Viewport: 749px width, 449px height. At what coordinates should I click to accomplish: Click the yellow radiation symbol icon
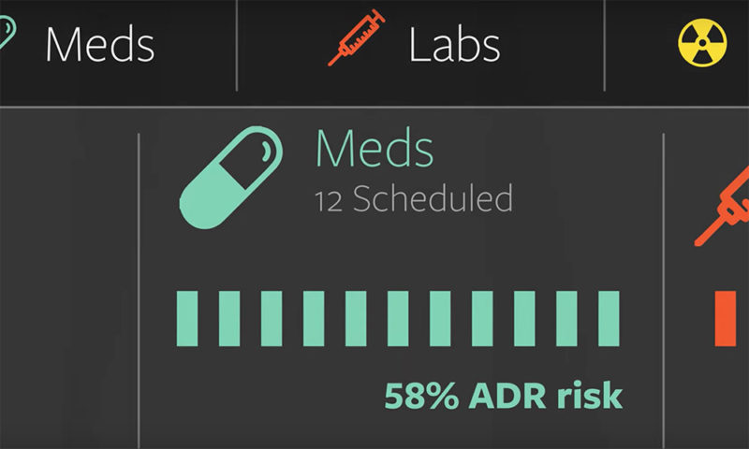(x=702, y=42)
